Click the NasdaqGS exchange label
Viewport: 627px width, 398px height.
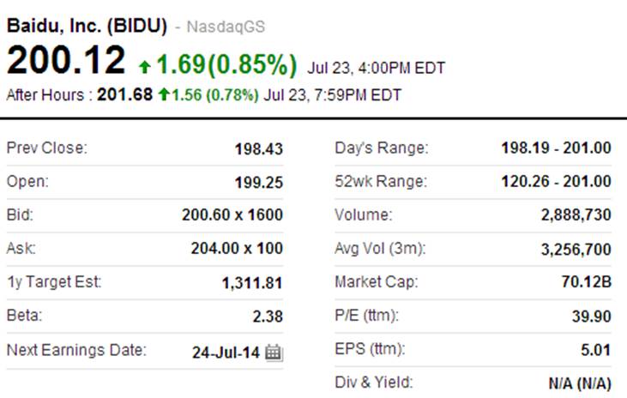point(226,27)
